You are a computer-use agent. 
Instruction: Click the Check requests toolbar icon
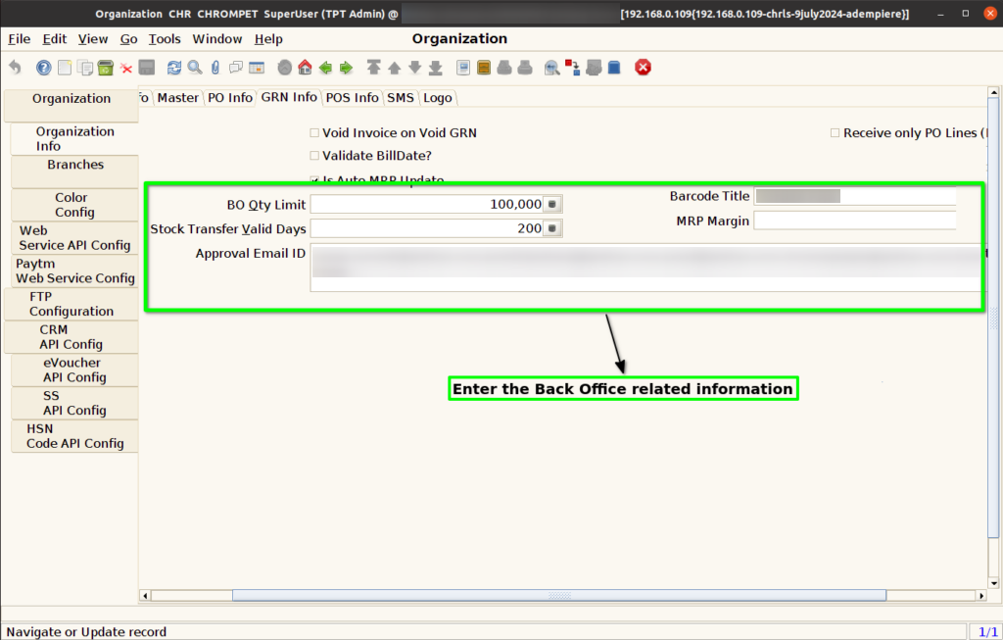click(x=594, y=68)
